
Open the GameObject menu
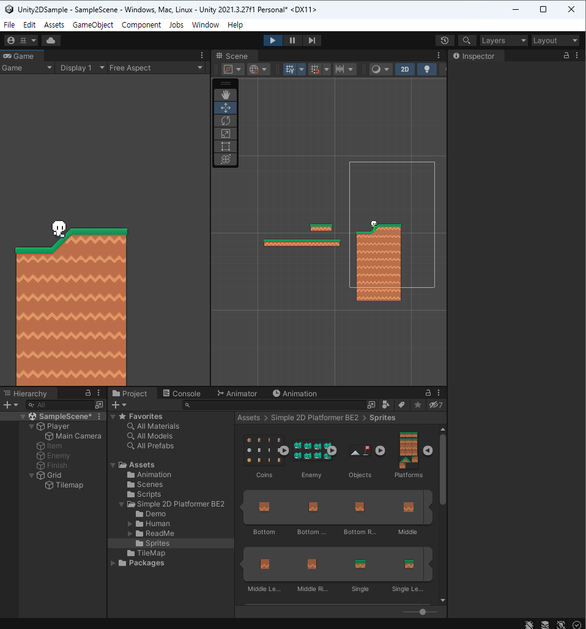click(93, 25)
